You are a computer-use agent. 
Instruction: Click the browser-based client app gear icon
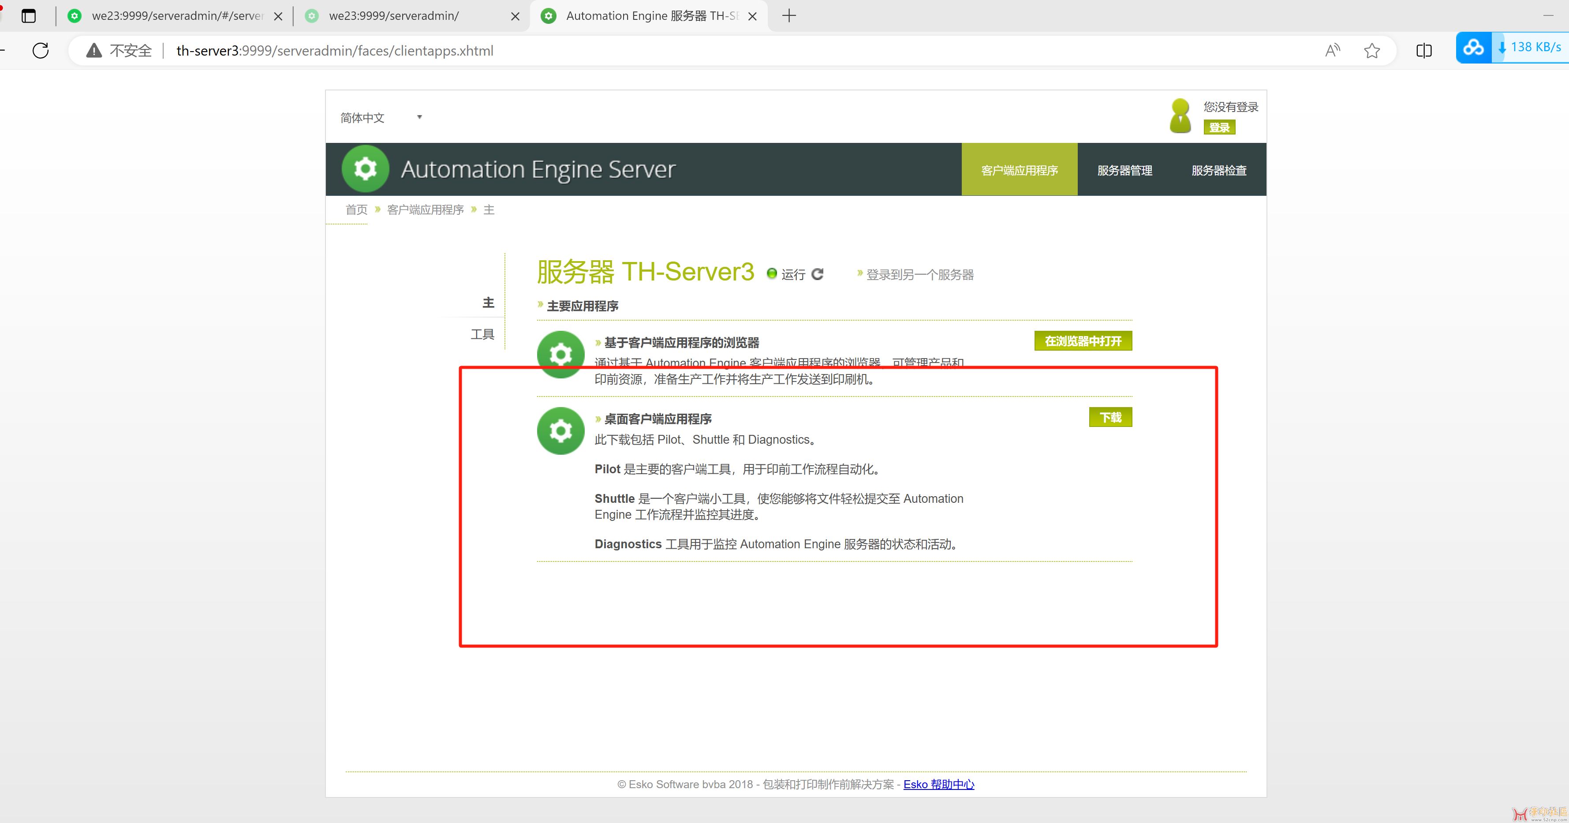coord(560,355)
